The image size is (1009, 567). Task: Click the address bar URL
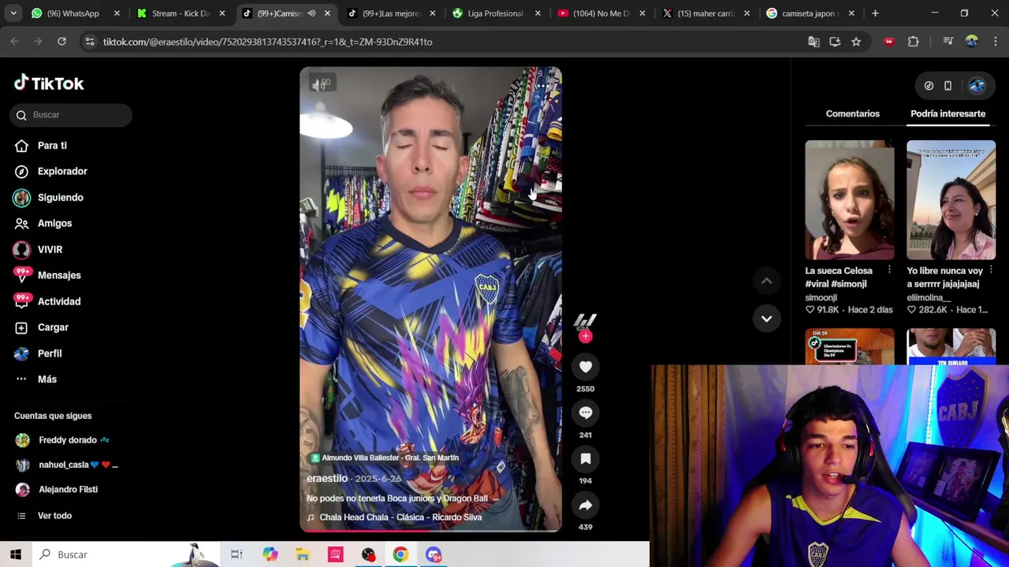coord(267,42)
